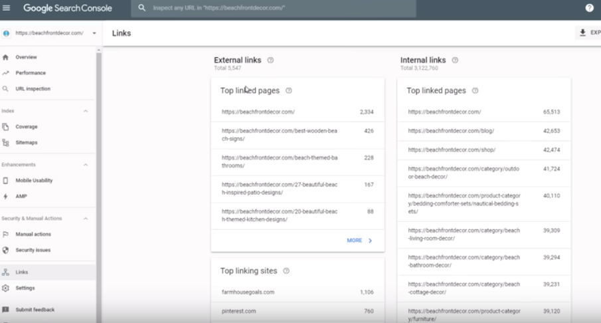The height and width of the screenshot is (323, 601).
Task: Click the URL inspection magnifier icon
Action: (5, 88)
